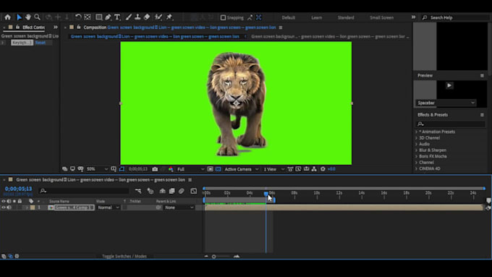Click the current time 0;00;05;13 display

pyautogui.click(x=18, y=189)
